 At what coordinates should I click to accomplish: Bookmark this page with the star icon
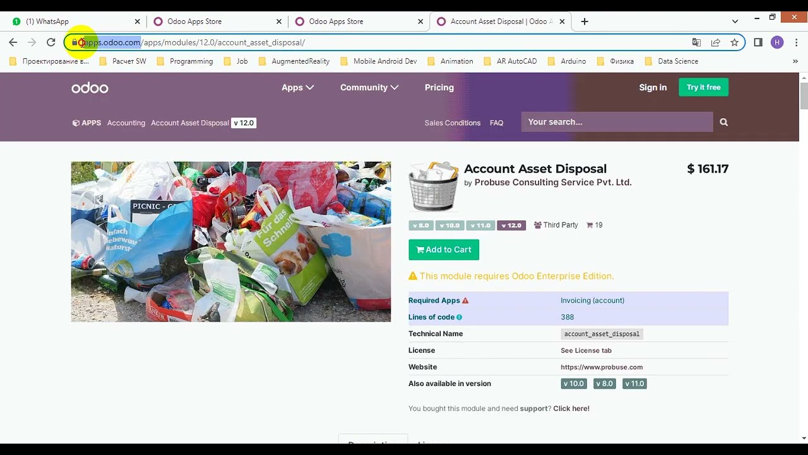point(734,42)
